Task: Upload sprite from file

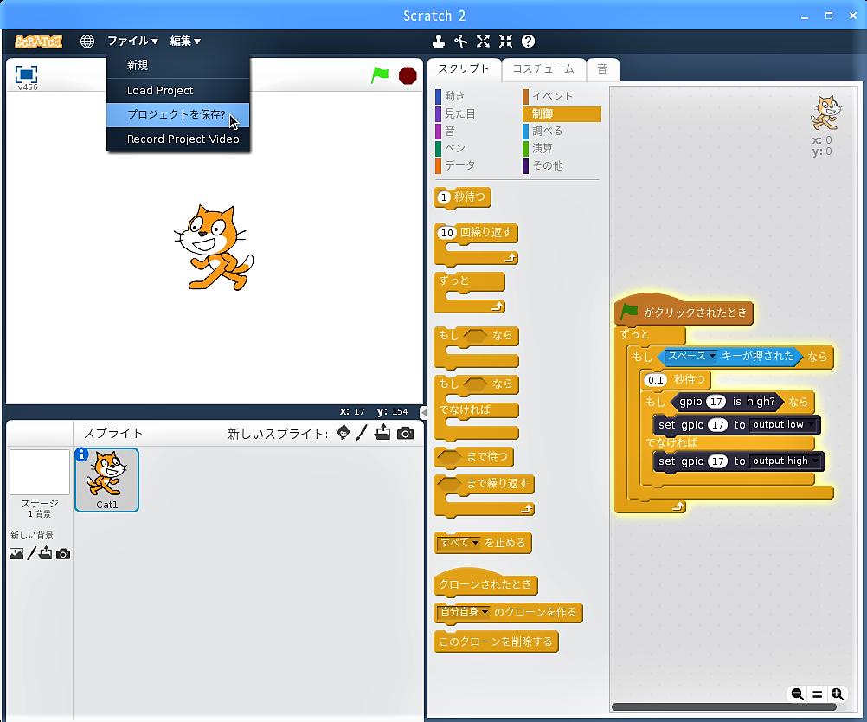Action: tap(382, 433)
